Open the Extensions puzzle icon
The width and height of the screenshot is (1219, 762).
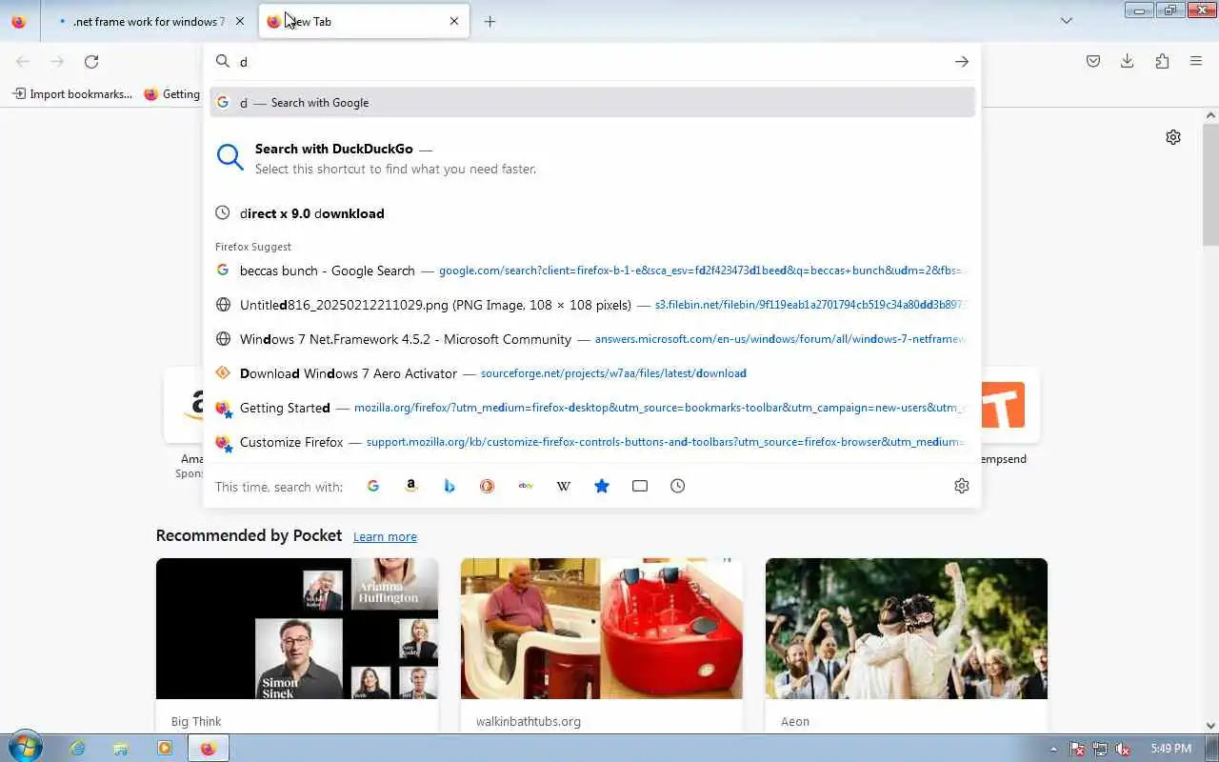(1162, 61)
